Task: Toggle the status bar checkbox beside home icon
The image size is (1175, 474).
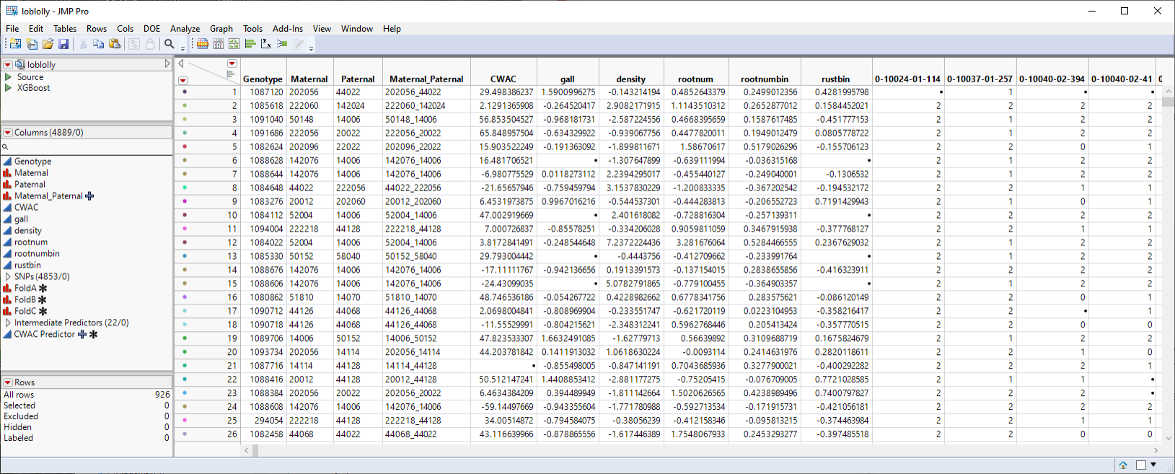Action: 1141,465
